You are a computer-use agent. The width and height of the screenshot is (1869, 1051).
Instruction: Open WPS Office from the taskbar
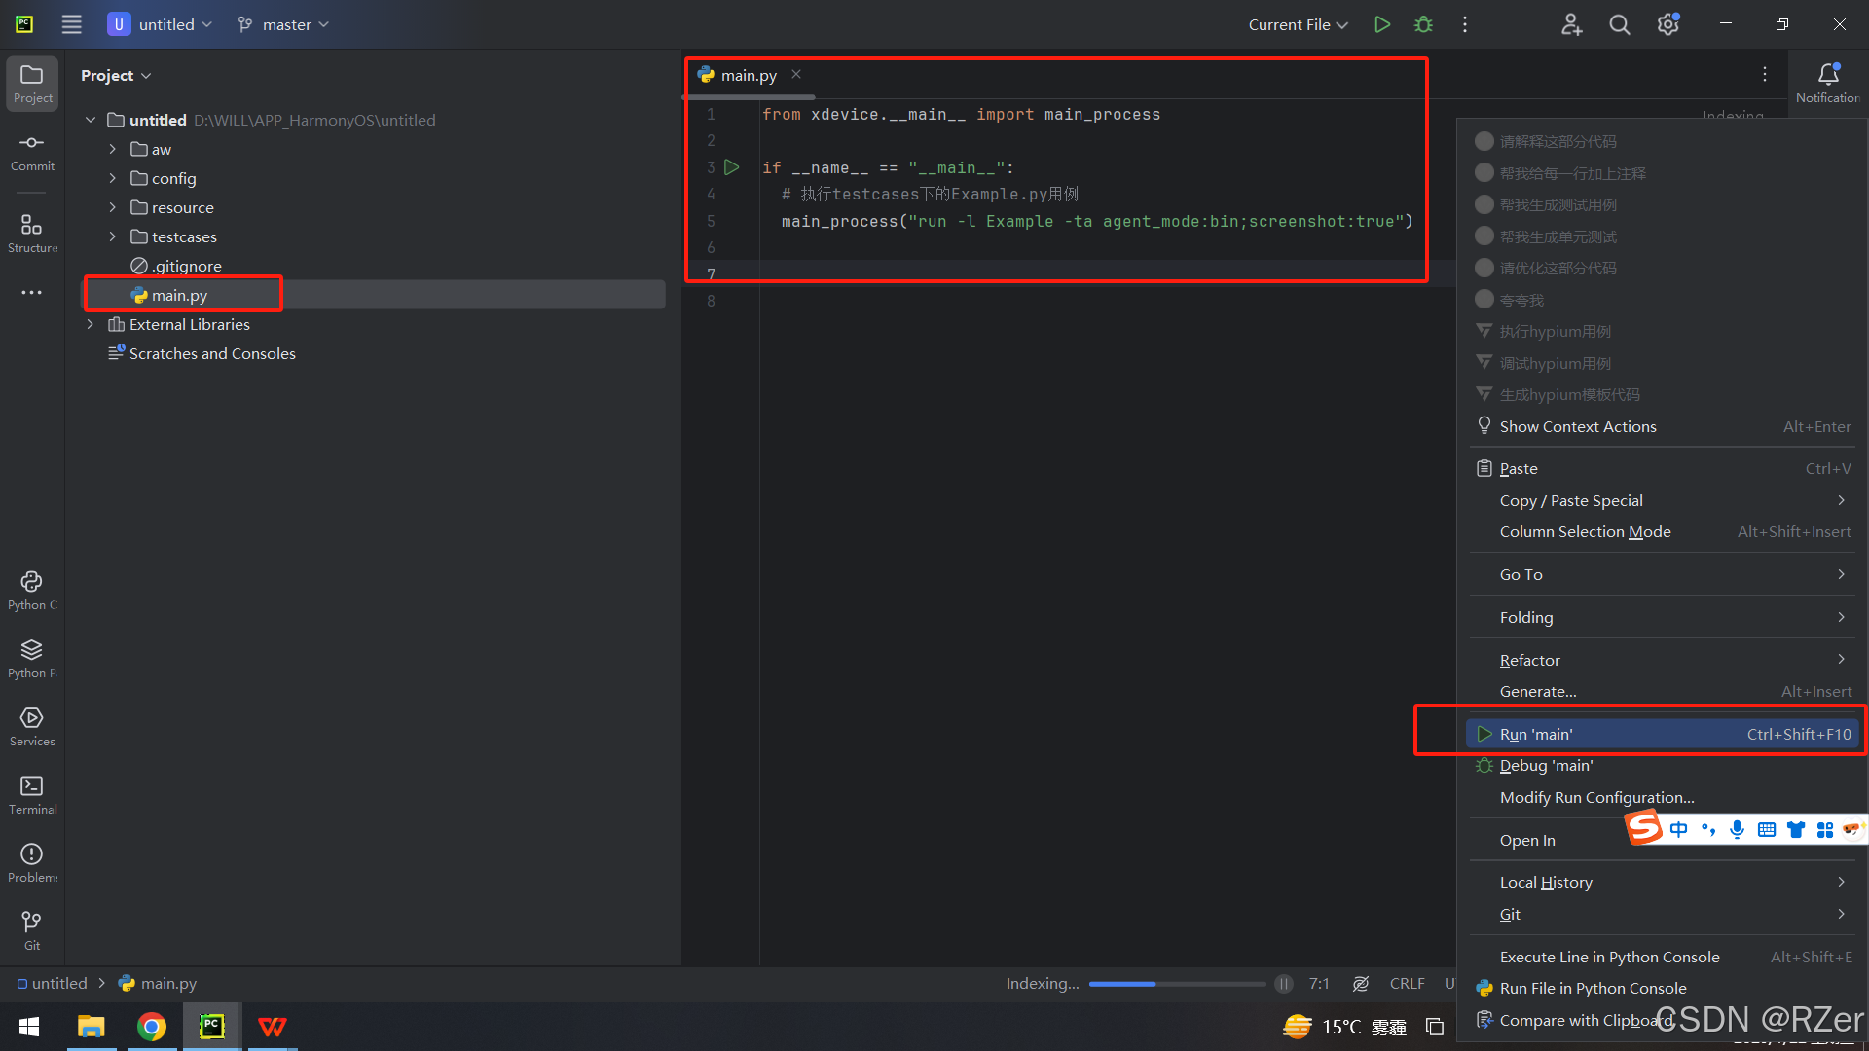(273, 1027)
